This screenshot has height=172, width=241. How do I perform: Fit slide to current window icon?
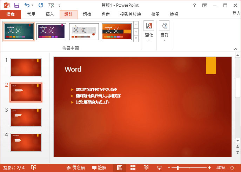click(x=232, y=168)
